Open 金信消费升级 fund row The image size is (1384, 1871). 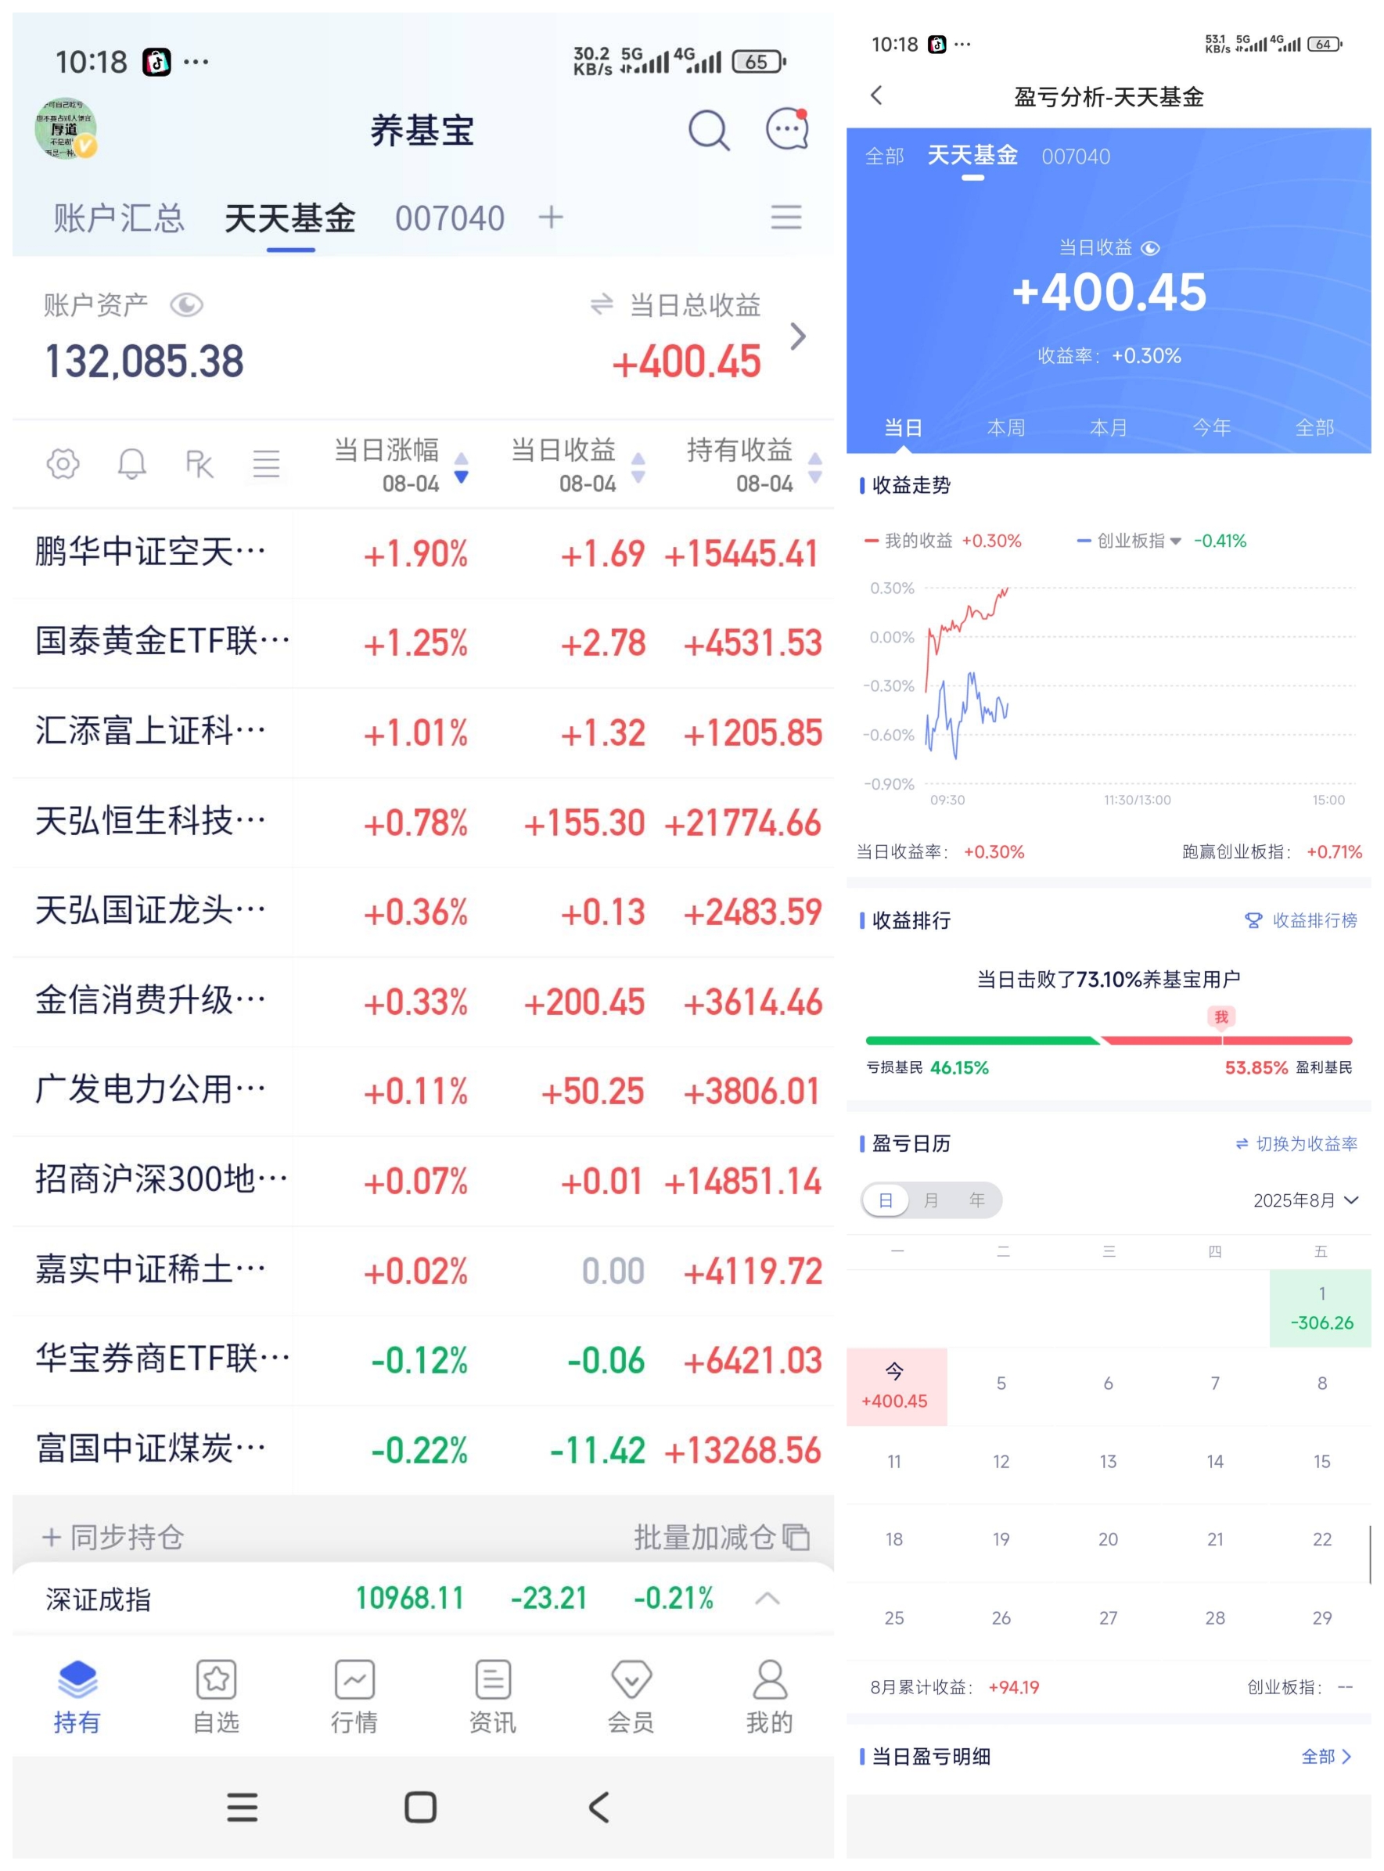pos(423,1002)
